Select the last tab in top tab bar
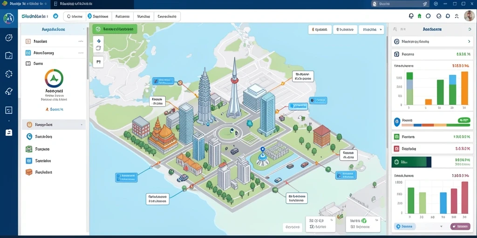 pyautogui.click(x=167, y=16)
